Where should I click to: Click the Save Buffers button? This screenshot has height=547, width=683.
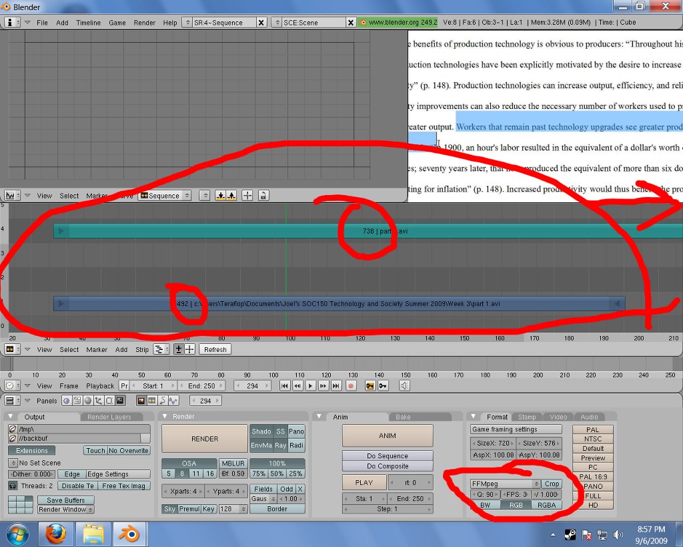(65, 500)
